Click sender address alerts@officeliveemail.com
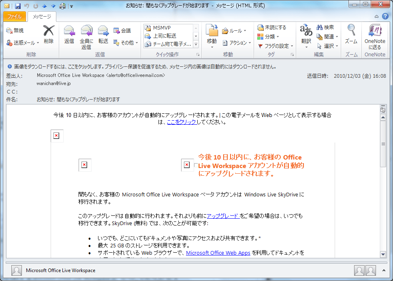Screen dimensions: 393x281 tap(135, 75)
